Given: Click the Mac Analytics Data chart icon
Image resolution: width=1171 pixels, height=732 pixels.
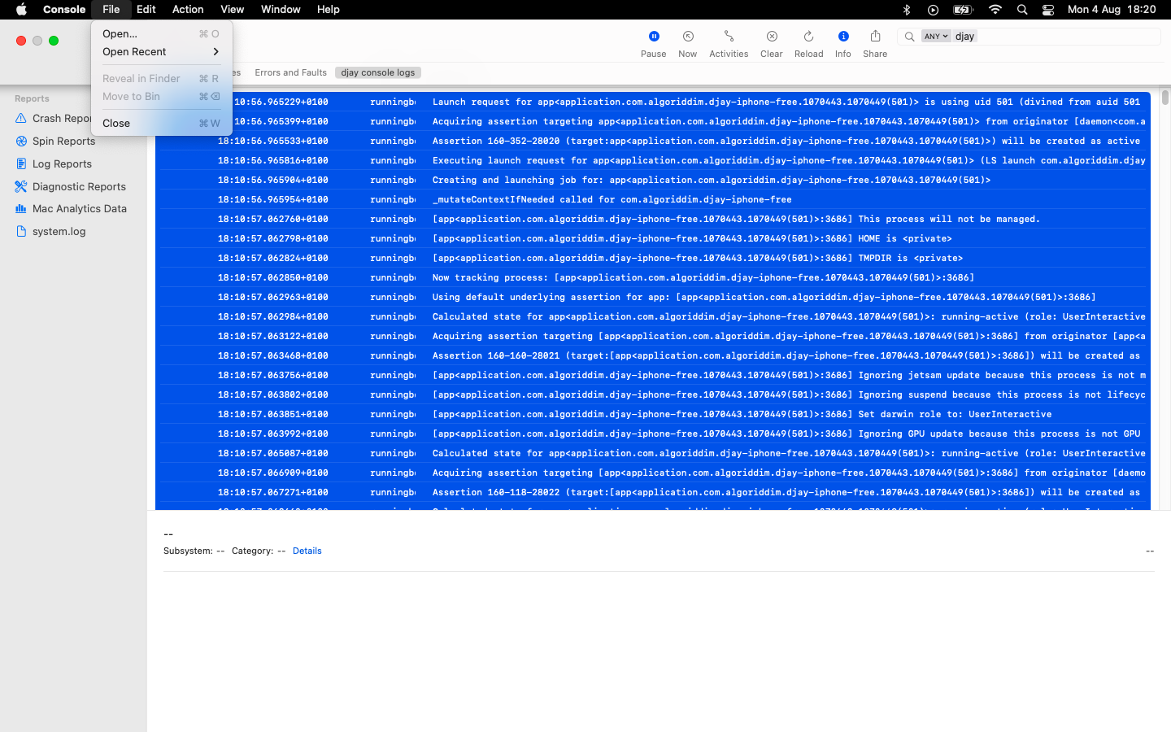Looking at the screenshot, I should (21, 208).
